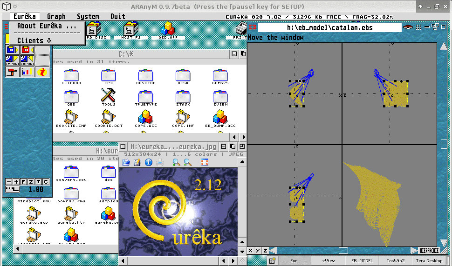Image resolution: width=452 pixels, height=266 pixels.
Task: Toggle the Y axis button in catalan.ebs window
Action: [258, 251]
